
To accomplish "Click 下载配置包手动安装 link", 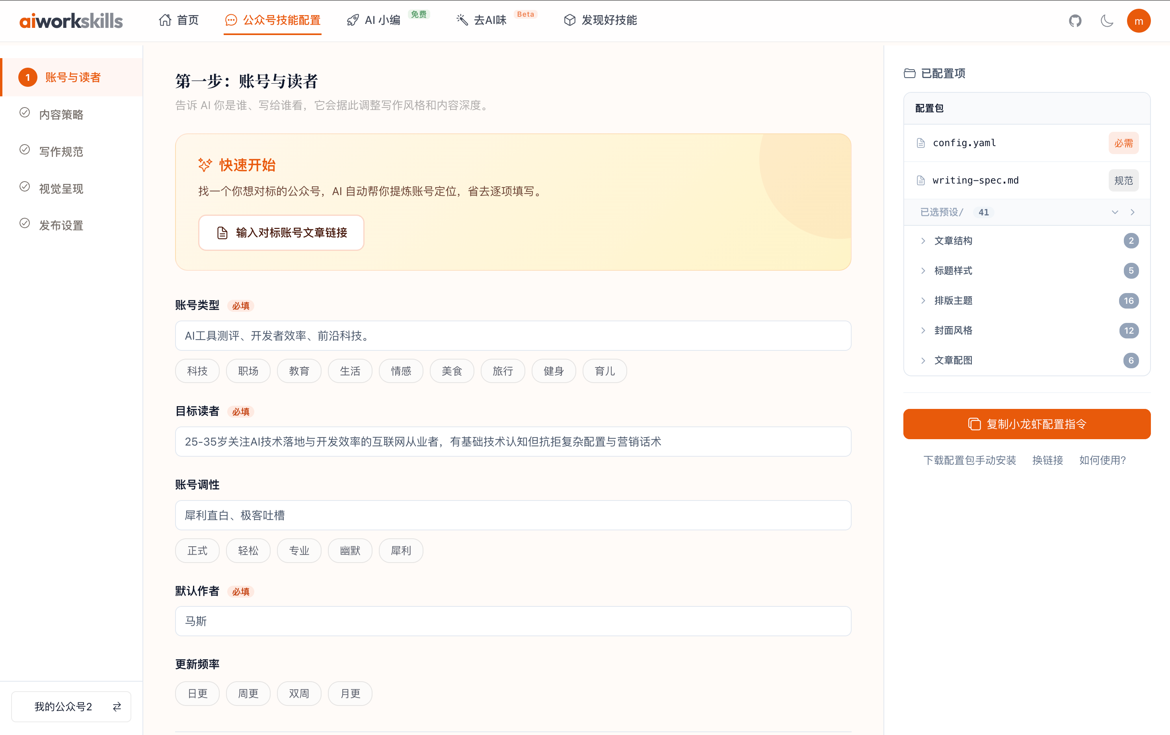I will [969, 460].
